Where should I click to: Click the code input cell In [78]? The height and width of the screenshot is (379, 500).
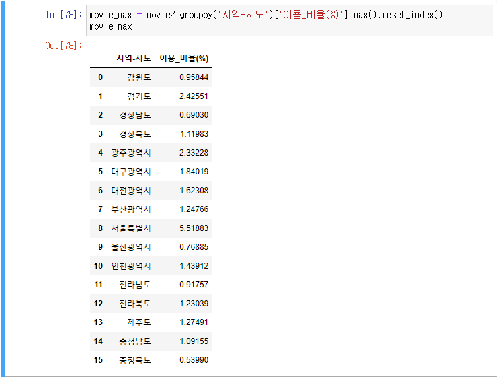[x=289, y=20]
